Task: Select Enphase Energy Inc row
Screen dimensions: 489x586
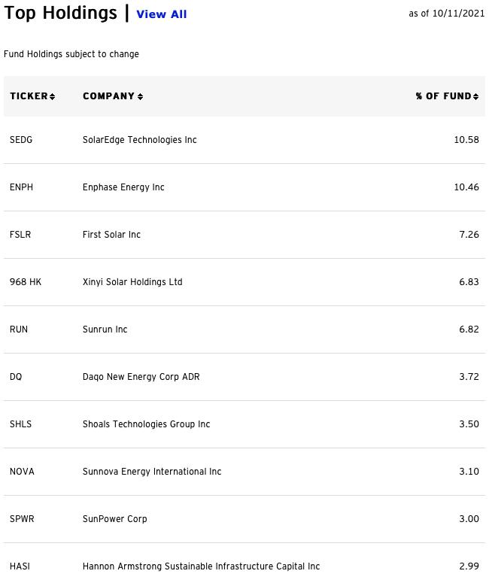Action: pyautogui.click(x=244, y=187)
